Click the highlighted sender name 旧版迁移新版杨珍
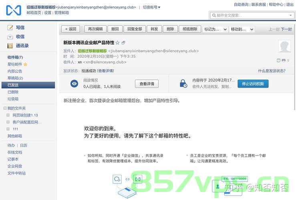296x200 pixels. 93,51
